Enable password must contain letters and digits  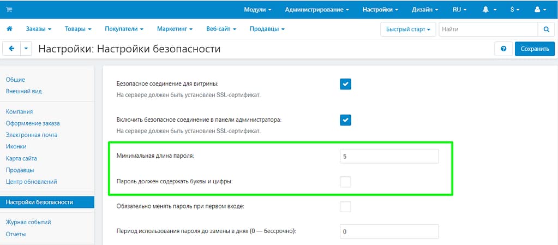(345, 182)
